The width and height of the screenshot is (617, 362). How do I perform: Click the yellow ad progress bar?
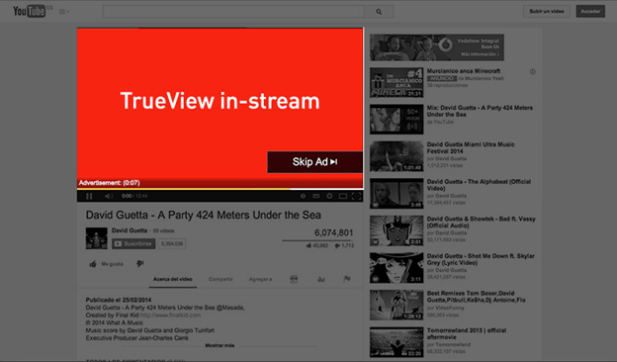pos(183,189)
